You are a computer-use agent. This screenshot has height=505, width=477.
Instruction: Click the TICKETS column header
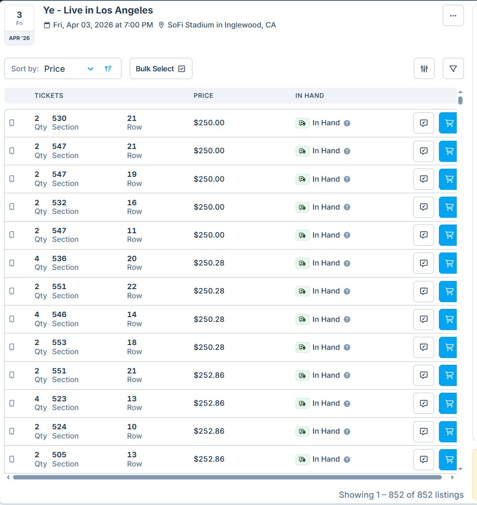pyautogui.click(x=49, y=96)
